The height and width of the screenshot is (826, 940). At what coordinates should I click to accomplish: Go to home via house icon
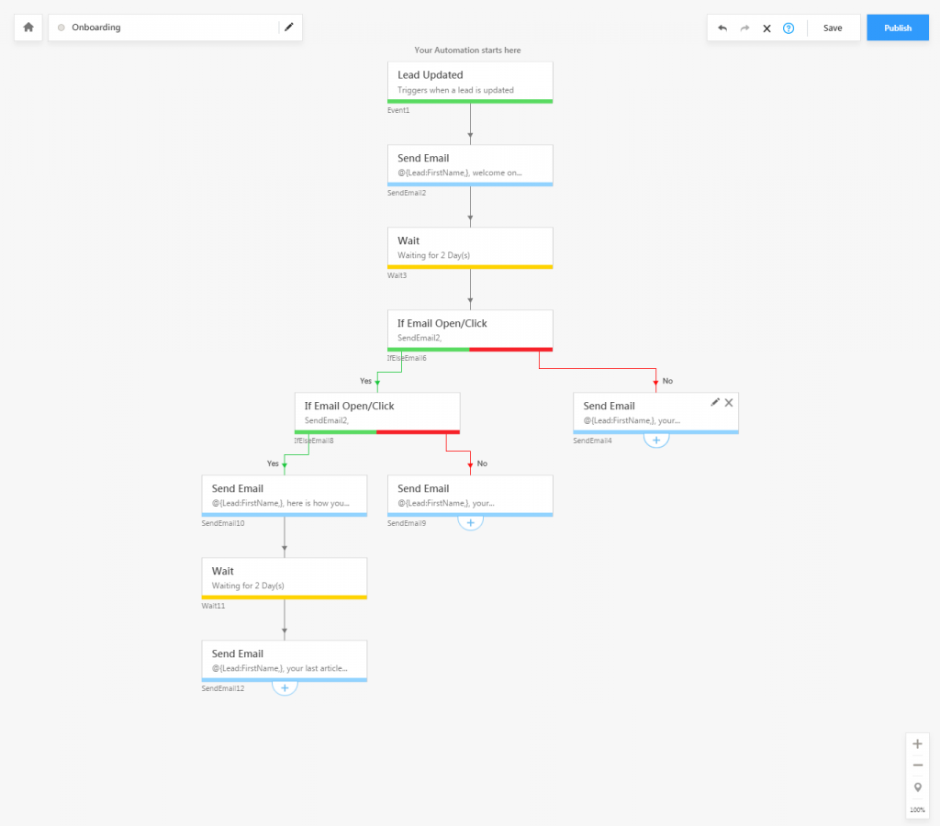[x=28, y=28]
